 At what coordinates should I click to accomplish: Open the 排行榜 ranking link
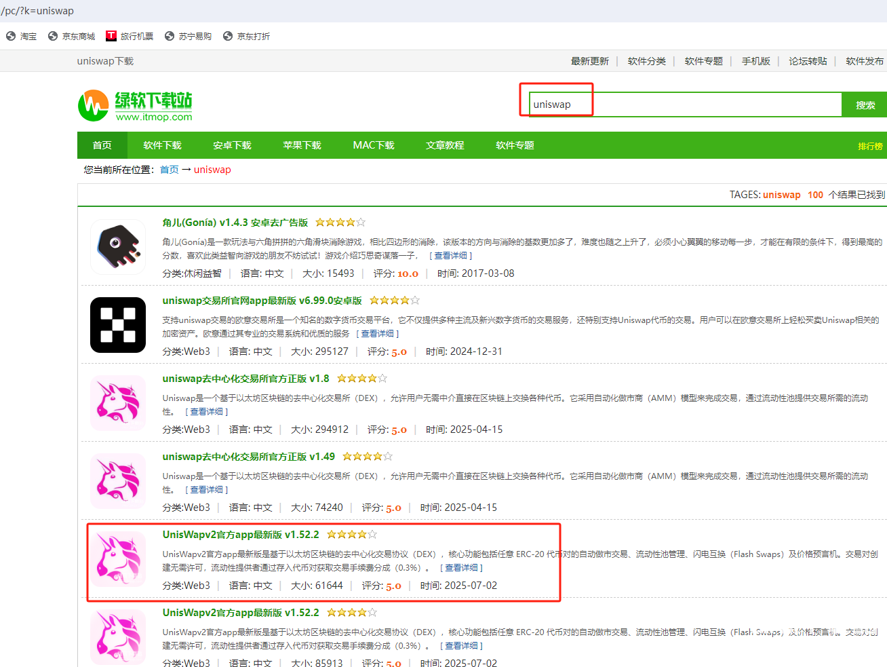869,147
